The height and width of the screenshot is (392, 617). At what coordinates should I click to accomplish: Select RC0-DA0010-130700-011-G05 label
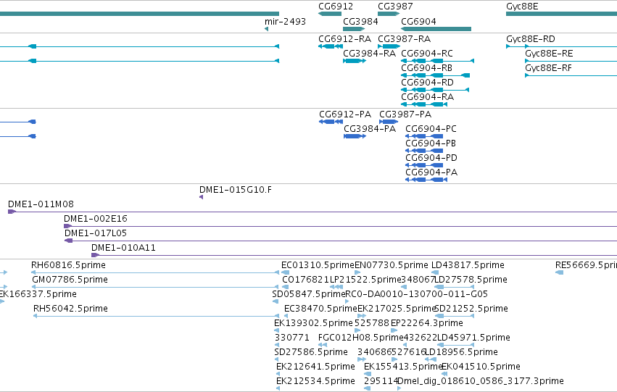point(416,294)
